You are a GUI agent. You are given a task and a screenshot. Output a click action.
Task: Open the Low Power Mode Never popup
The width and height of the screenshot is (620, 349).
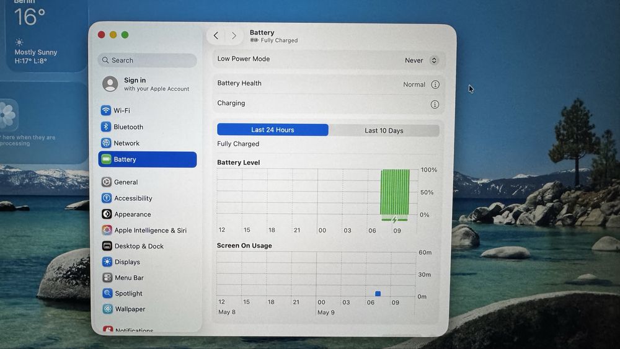[421, 60]
